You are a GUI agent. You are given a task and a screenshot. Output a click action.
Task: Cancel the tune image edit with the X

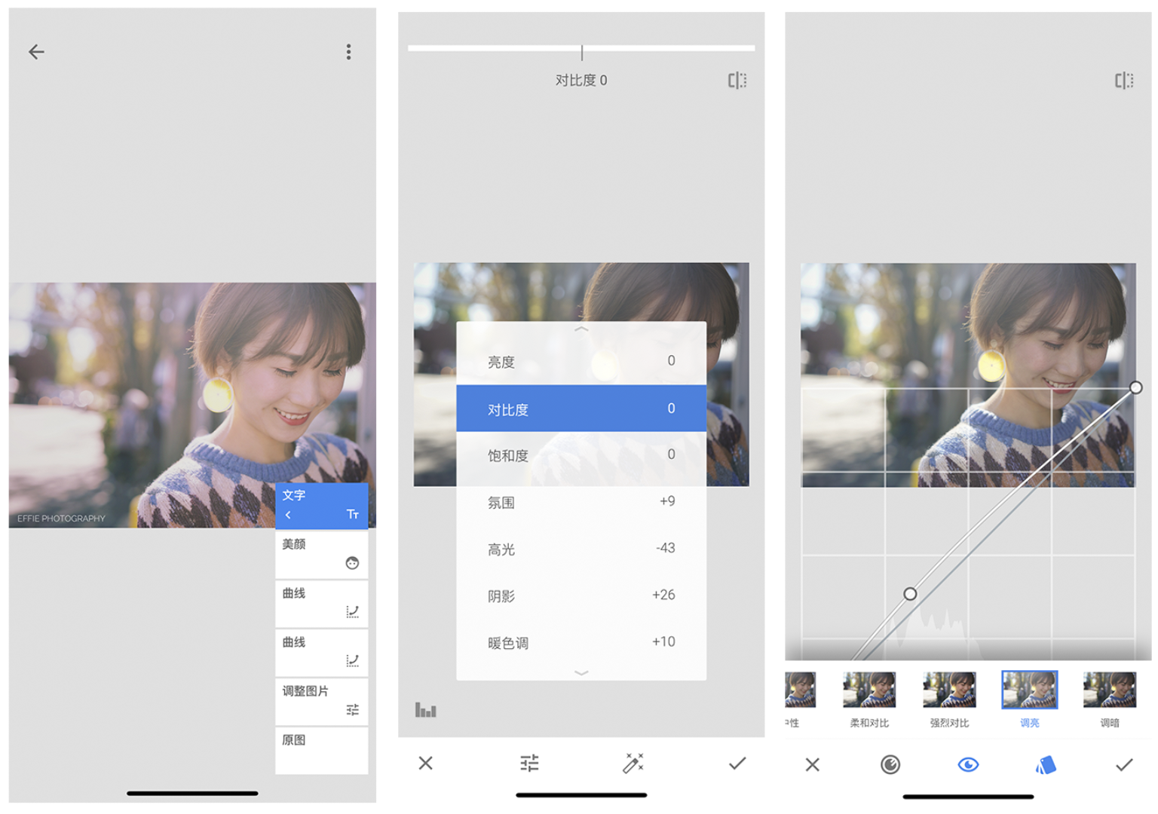[426, 764]
